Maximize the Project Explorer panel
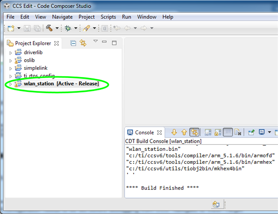Screen dimensions: 278x214 tap(114, 43)
